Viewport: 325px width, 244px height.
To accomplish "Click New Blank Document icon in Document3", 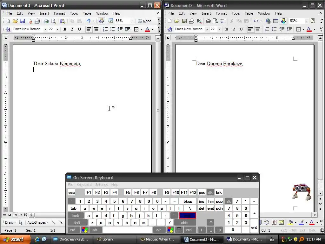I will click(x=8, y=21).
